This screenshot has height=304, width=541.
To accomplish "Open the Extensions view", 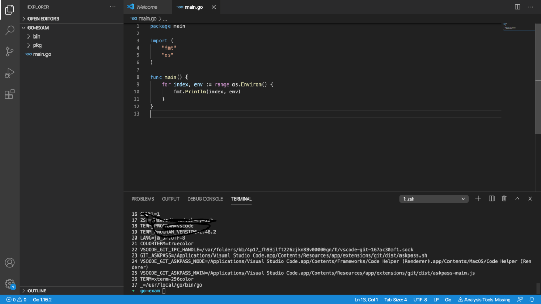I will (x=10, y=94).
